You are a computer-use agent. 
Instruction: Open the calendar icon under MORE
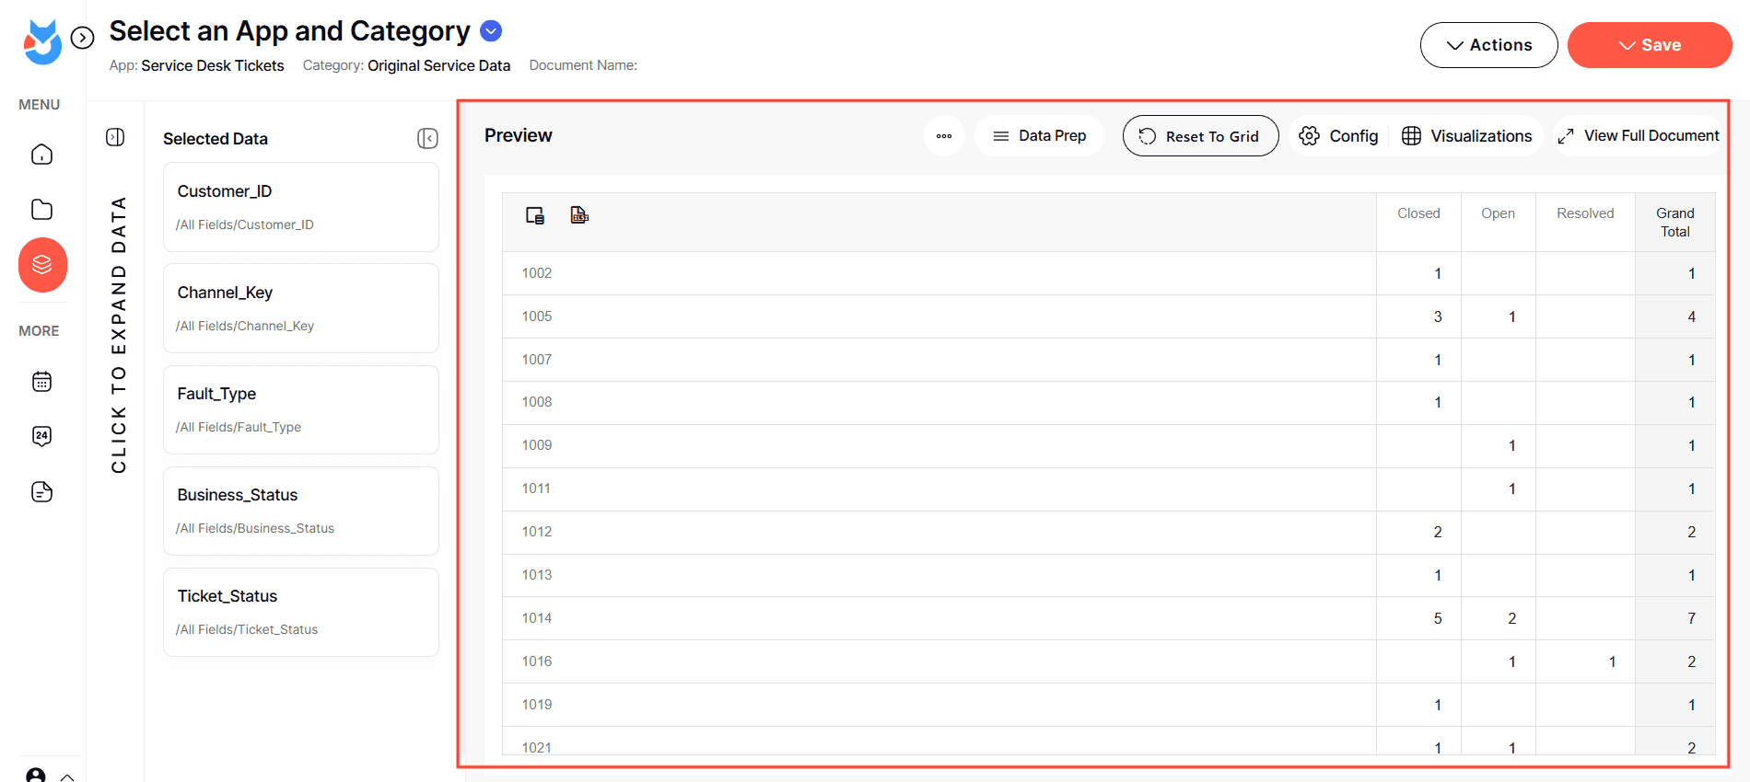[41, 382]
